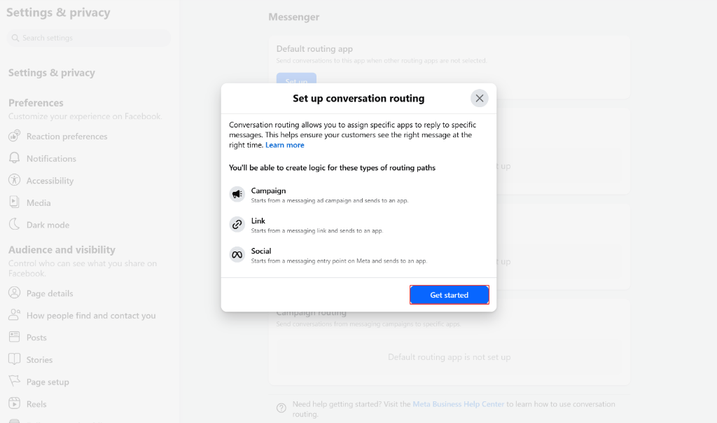717x423 pixels.
Task: Open Media settings
Action: (x=39, y=203)
